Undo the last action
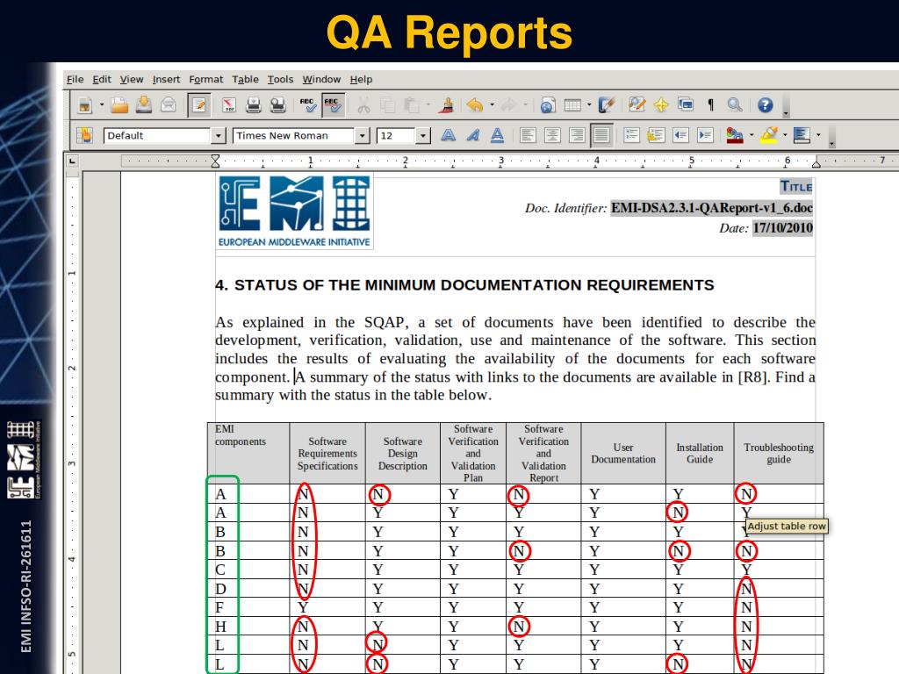The height and width of the screenshot is (674, 899). point(475,105)
